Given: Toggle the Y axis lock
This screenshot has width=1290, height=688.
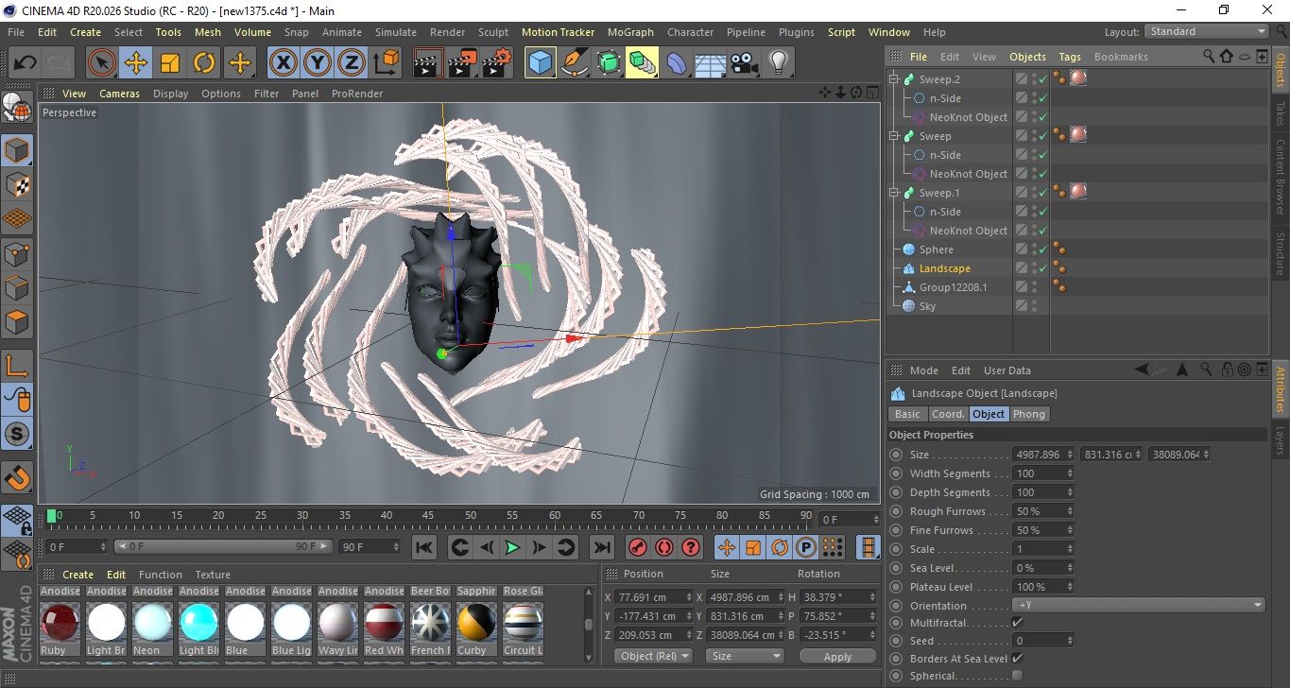Looking at the screenshot, I should 317,63.
